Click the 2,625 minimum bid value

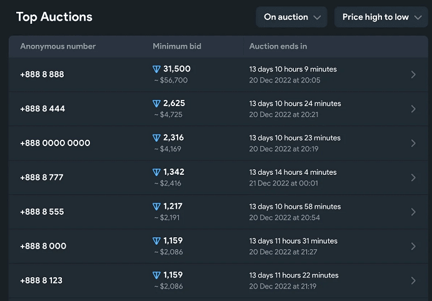point(174,103)
